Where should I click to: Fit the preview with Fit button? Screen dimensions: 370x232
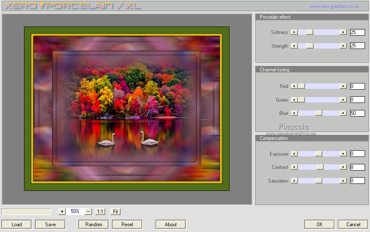coord(116,211)
